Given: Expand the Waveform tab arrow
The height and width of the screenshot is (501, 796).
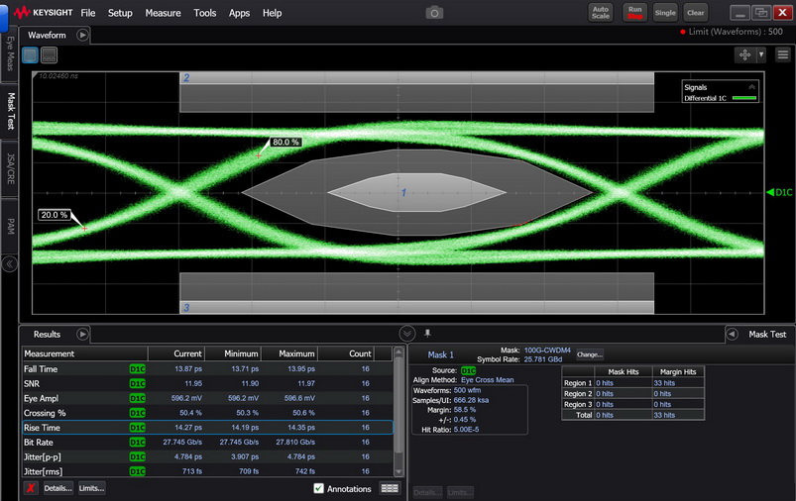Looking at the screenshot, I should (83, 35).
